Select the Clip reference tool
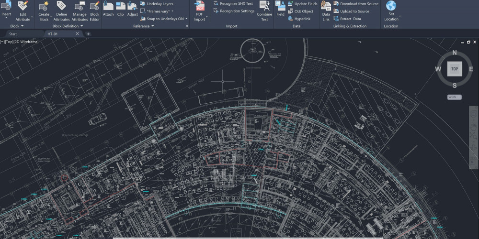The height and width of the screenshot is (239, 479). coord(120,9)
